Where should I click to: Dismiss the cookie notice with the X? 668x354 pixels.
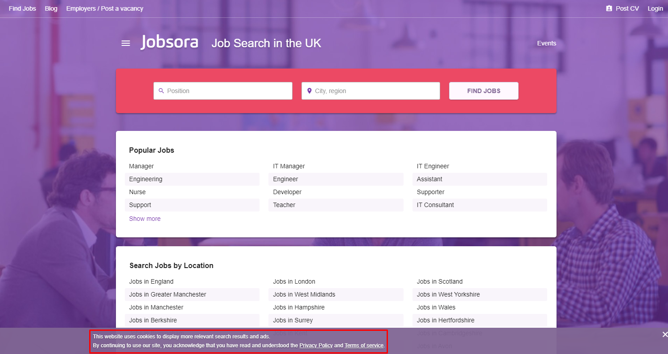tap(664, 334)
